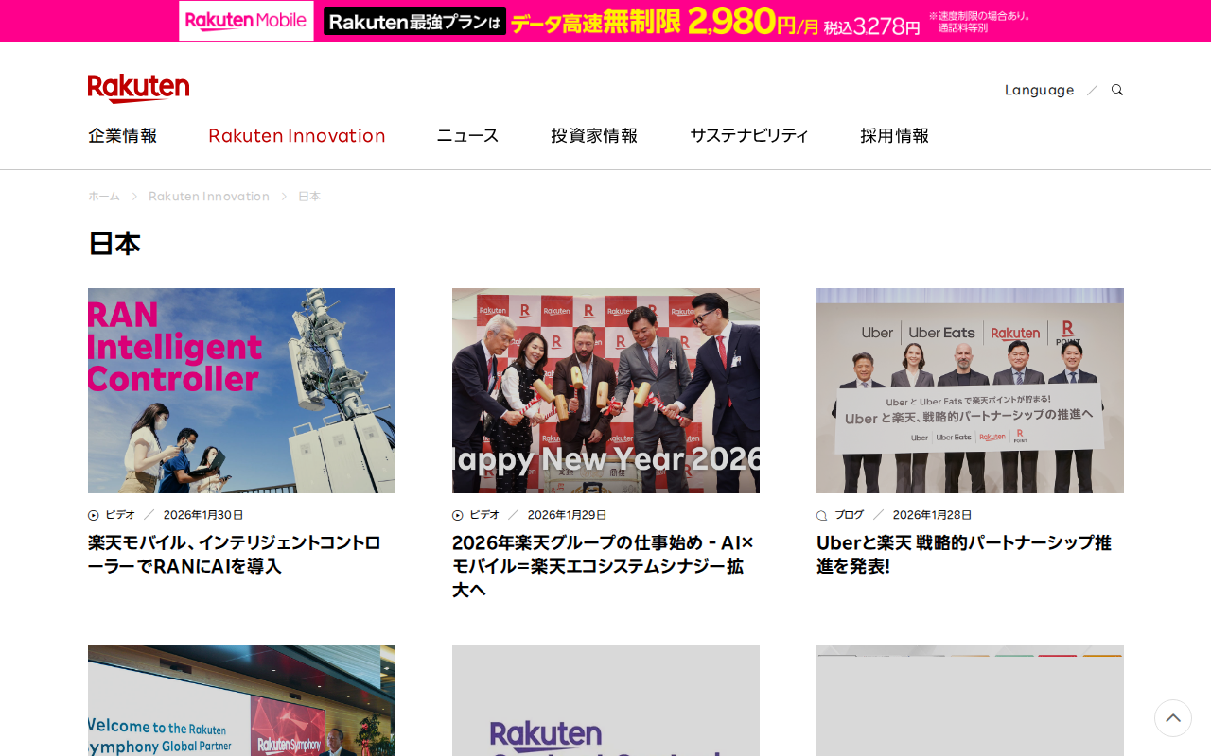Click the Uber and Rakuten partnership thumbnail
Screen dimensions: 1211x756
point(970,390)
